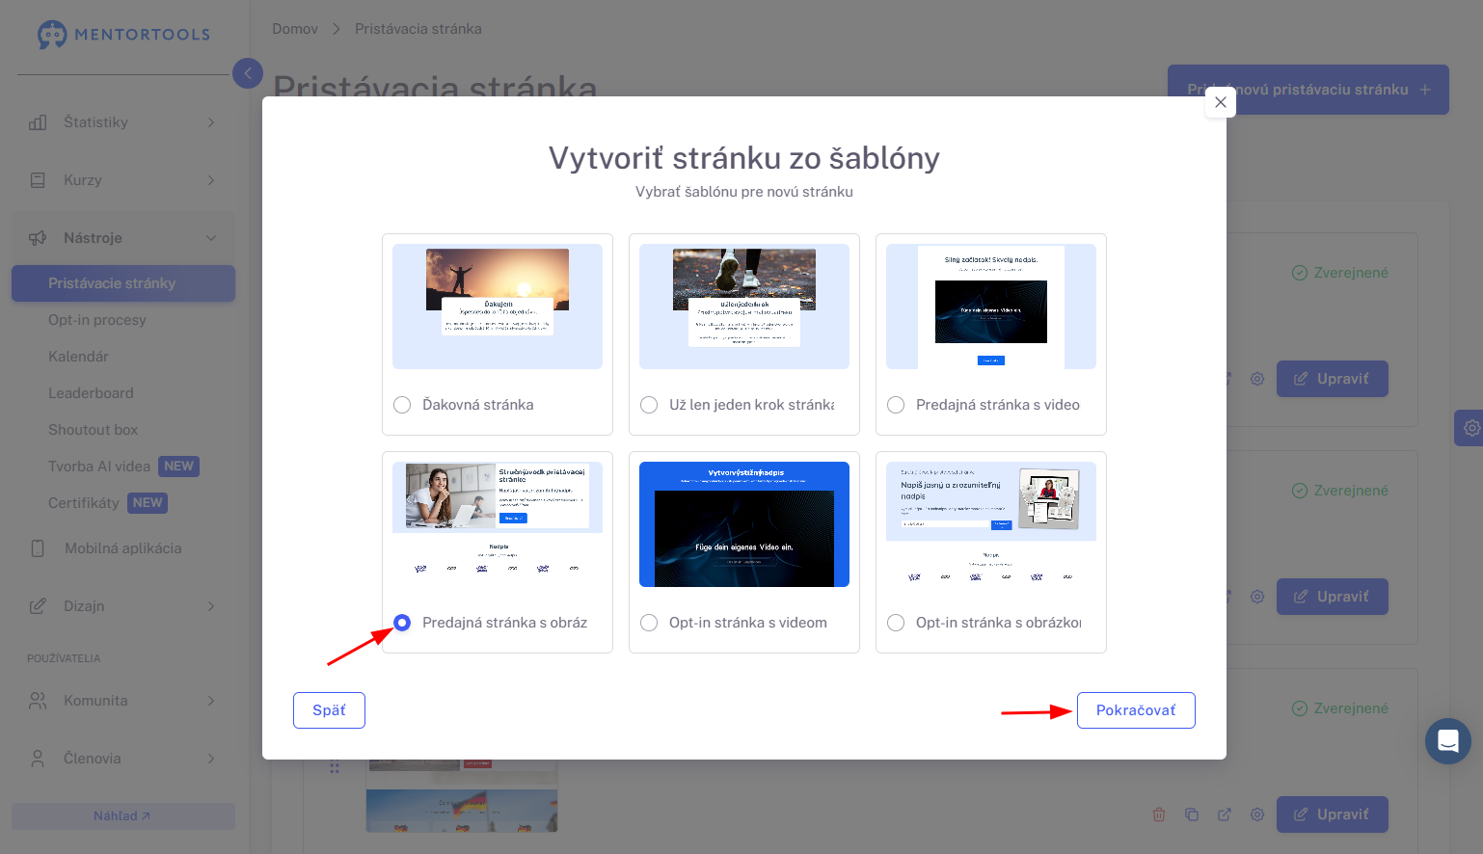
Task: Collapse sidebar with the round arrow button
Action: point(248,72)
